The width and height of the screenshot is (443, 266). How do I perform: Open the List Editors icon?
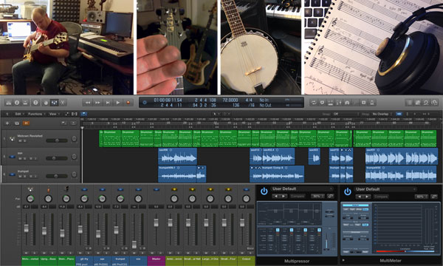pyautogui.click(x=409, y=103)
